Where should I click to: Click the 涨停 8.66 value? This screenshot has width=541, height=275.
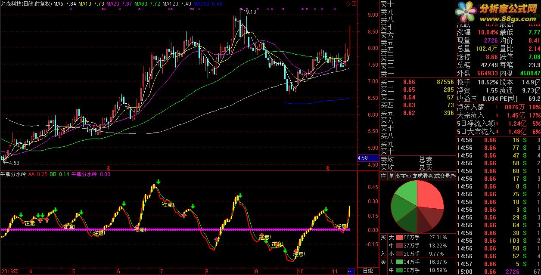point(491,57)
